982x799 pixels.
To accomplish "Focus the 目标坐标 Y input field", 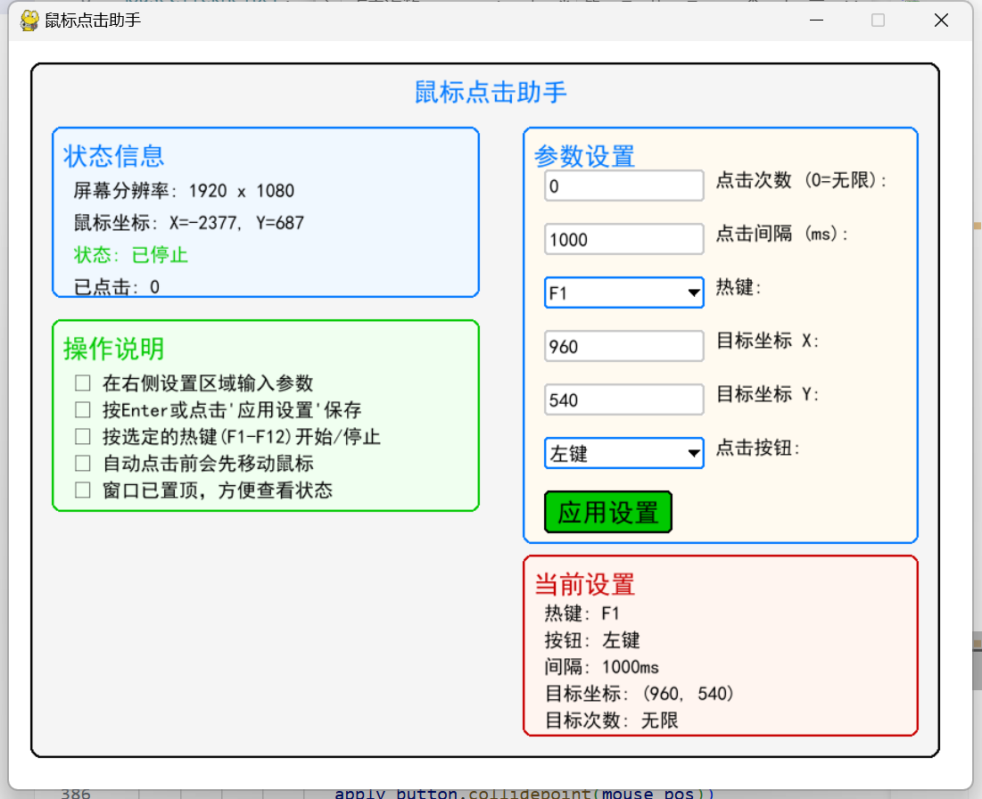I will [623, 399].
